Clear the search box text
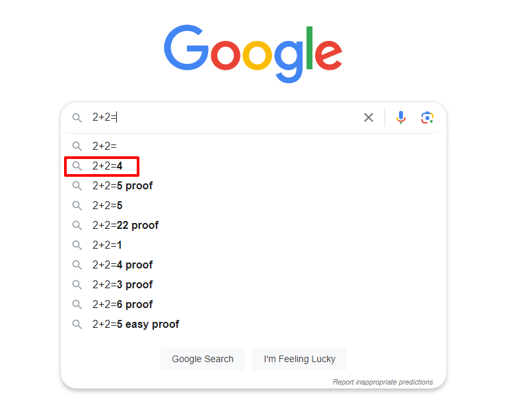The width and height of the screenshot is (510, 405). click(x=369, y=117)
